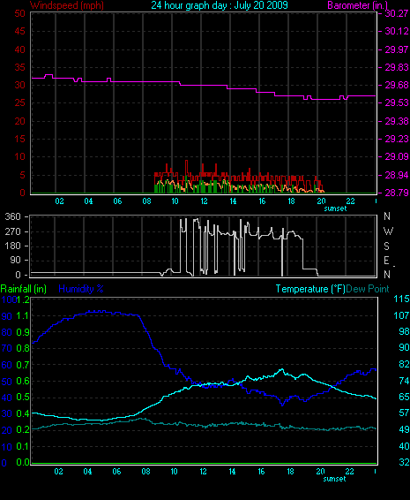
Task: Click the 1.1 rainfall axis value
Action: click(x=23, y=316)
